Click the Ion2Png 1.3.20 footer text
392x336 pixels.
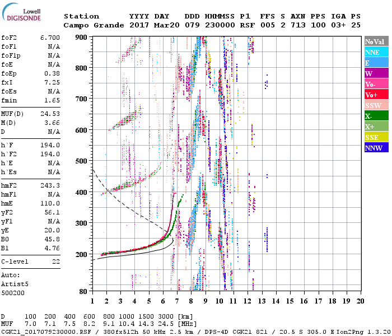364,332
